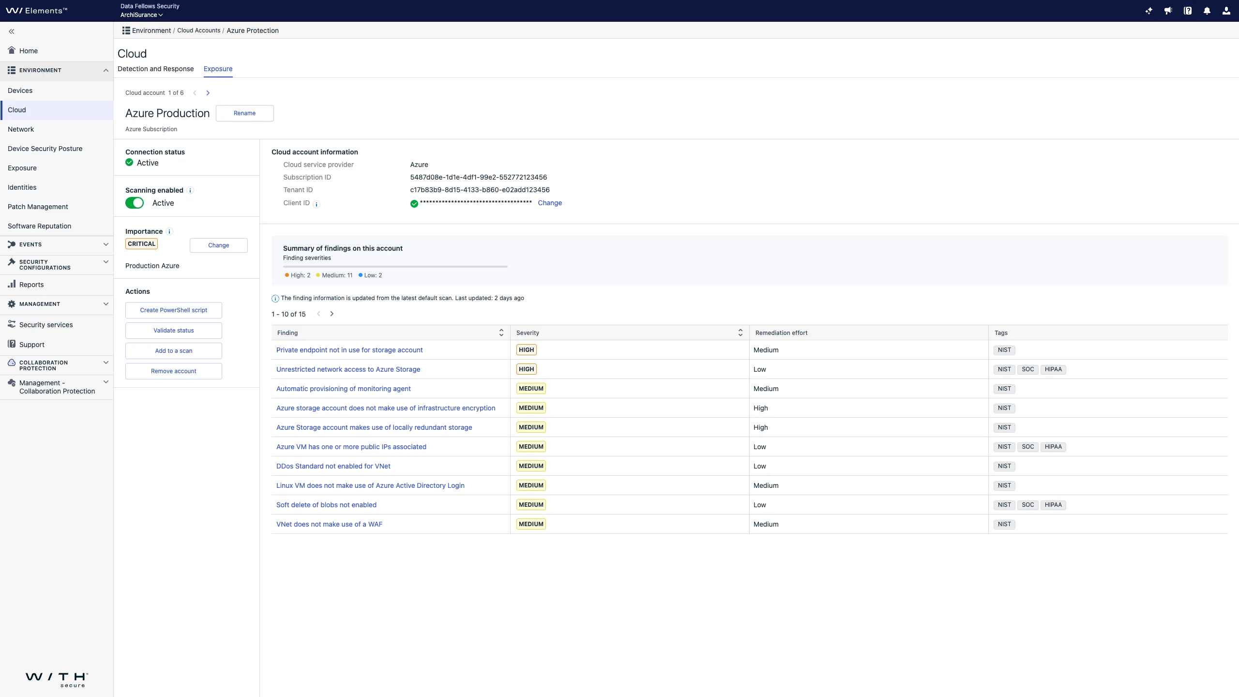The width and height of the screenshot is (1239, 697).
Task: Toggle the Scanning enabled switch off
Action: click(135, 203)
